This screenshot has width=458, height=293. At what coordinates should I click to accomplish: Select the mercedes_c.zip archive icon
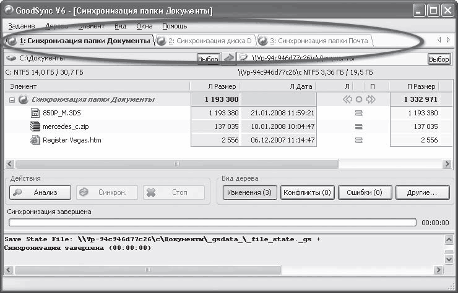[x=35, y=126]
